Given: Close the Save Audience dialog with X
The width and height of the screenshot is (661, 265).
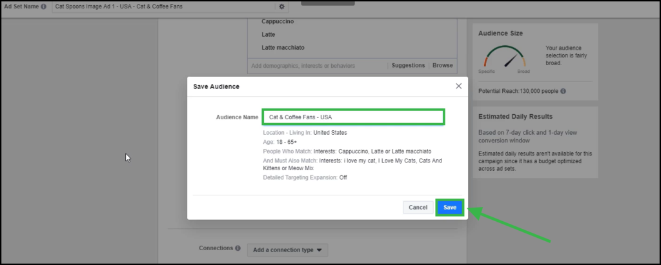Looking at the screenshot, I should click(459, 86).
